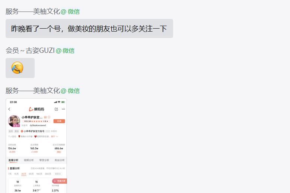Select the 7天 time range option

10,174
